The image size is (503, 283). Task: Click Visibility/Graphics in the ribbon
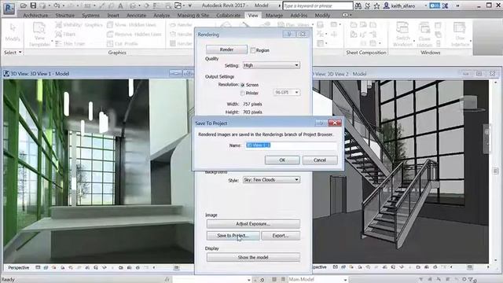tap(79, 24)
